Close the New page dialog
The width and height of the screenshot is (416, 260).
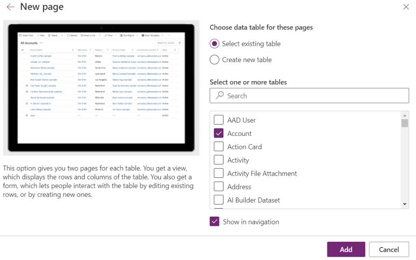click(x=405, y=7)
